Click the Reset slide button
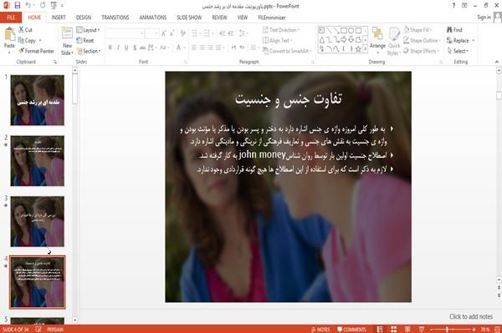 click(85, 41)
